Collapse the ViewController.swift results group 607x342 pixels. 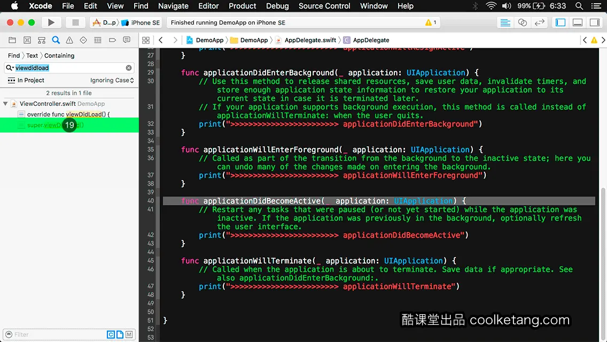coord(5,104)
